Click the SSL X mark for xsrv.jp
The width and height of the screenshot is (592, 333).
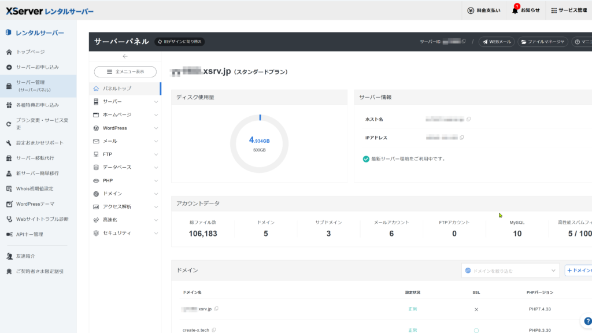[x=476, y=309]
